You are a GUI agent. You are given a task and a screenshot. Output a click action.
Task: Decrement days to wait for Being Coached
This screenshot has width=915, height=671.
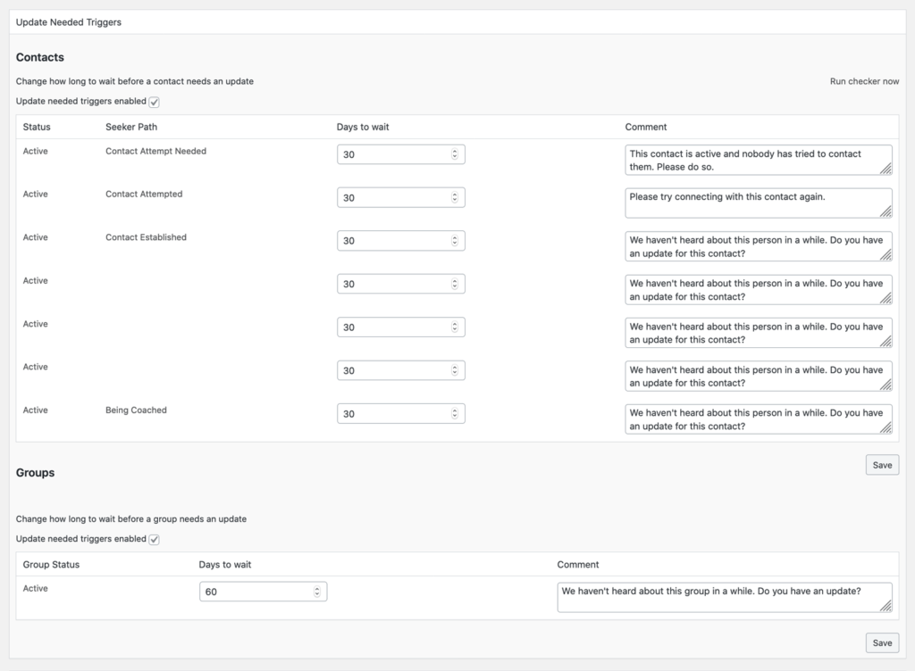click(x=455, y=417)
